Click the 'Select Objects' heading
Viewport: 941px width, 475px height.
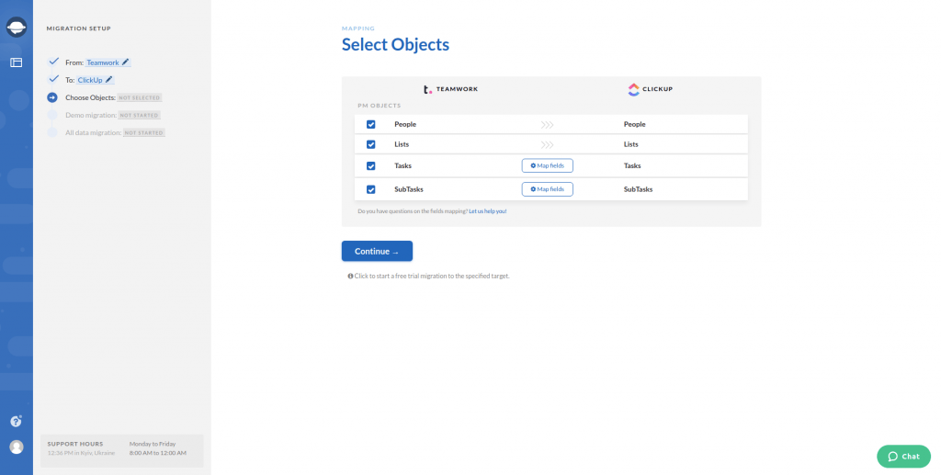(395, 44)
